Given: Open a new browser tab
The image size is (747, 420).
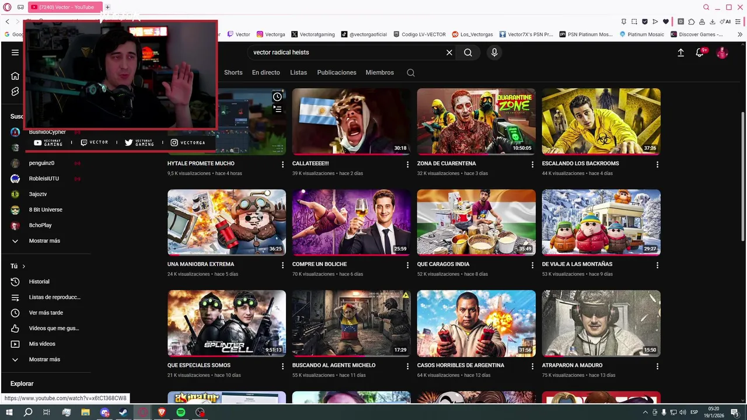Looking at the screenshot, I should pyautogui.click(x=107, y=7).
